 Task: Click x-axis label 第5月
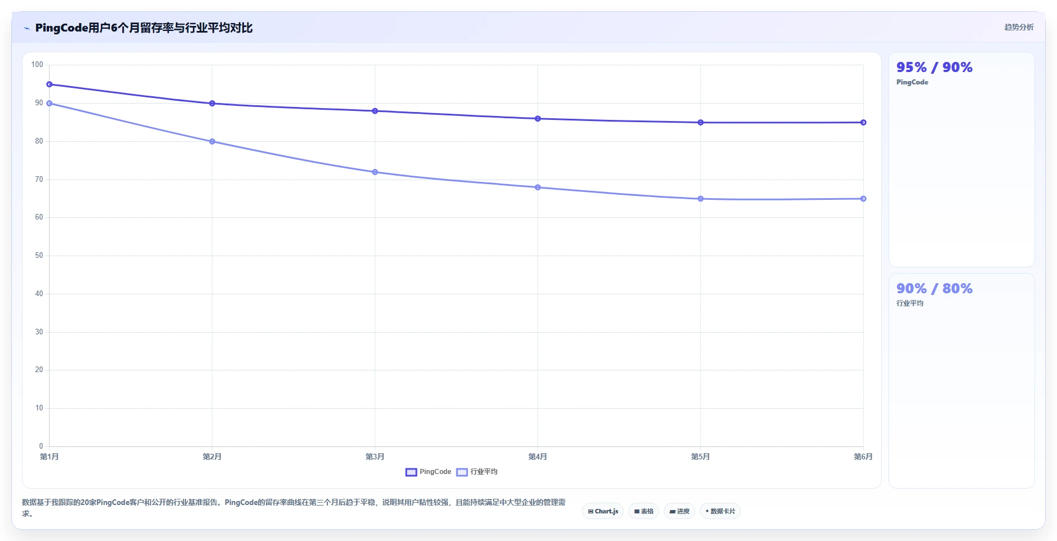701,457
